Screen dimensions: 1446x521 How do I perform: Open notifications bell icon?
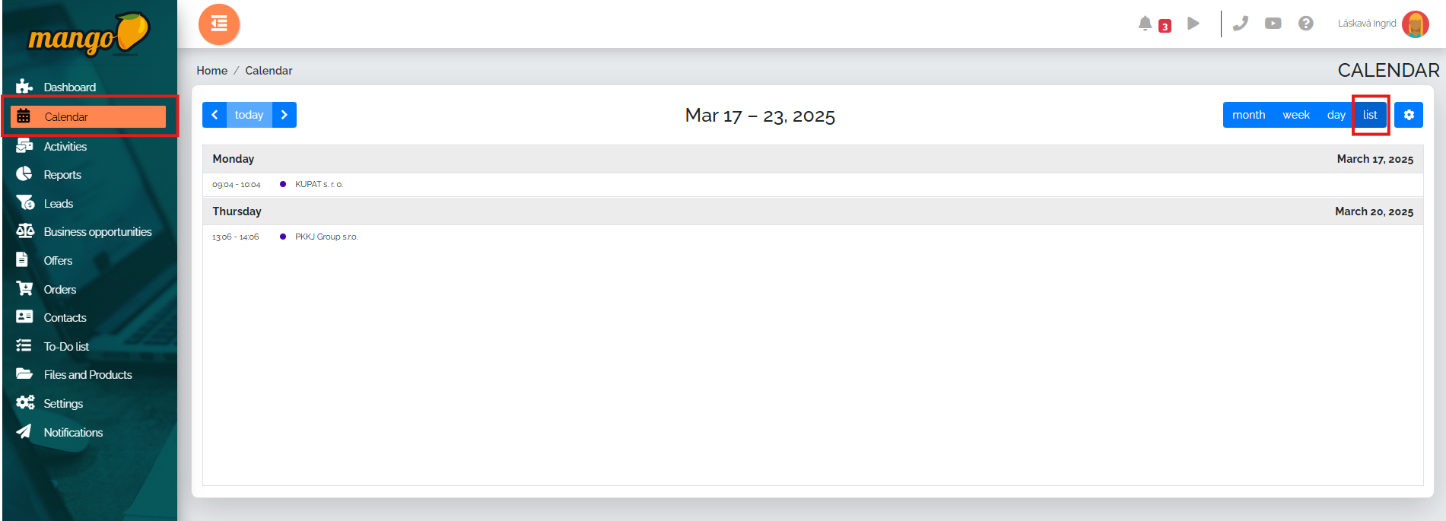[x=1145, y=24]
